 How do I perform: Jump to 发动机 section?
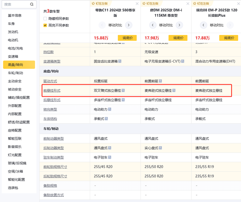(x=13, y=32)
